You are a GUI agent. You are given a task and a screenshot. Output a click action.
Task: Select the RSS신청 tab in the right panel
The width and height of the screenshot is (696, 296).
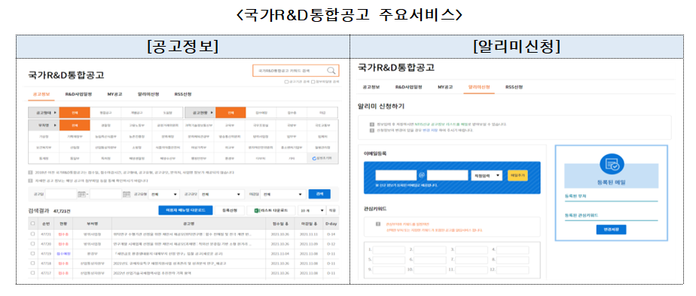pyautogui.click(x=514, y=87)
